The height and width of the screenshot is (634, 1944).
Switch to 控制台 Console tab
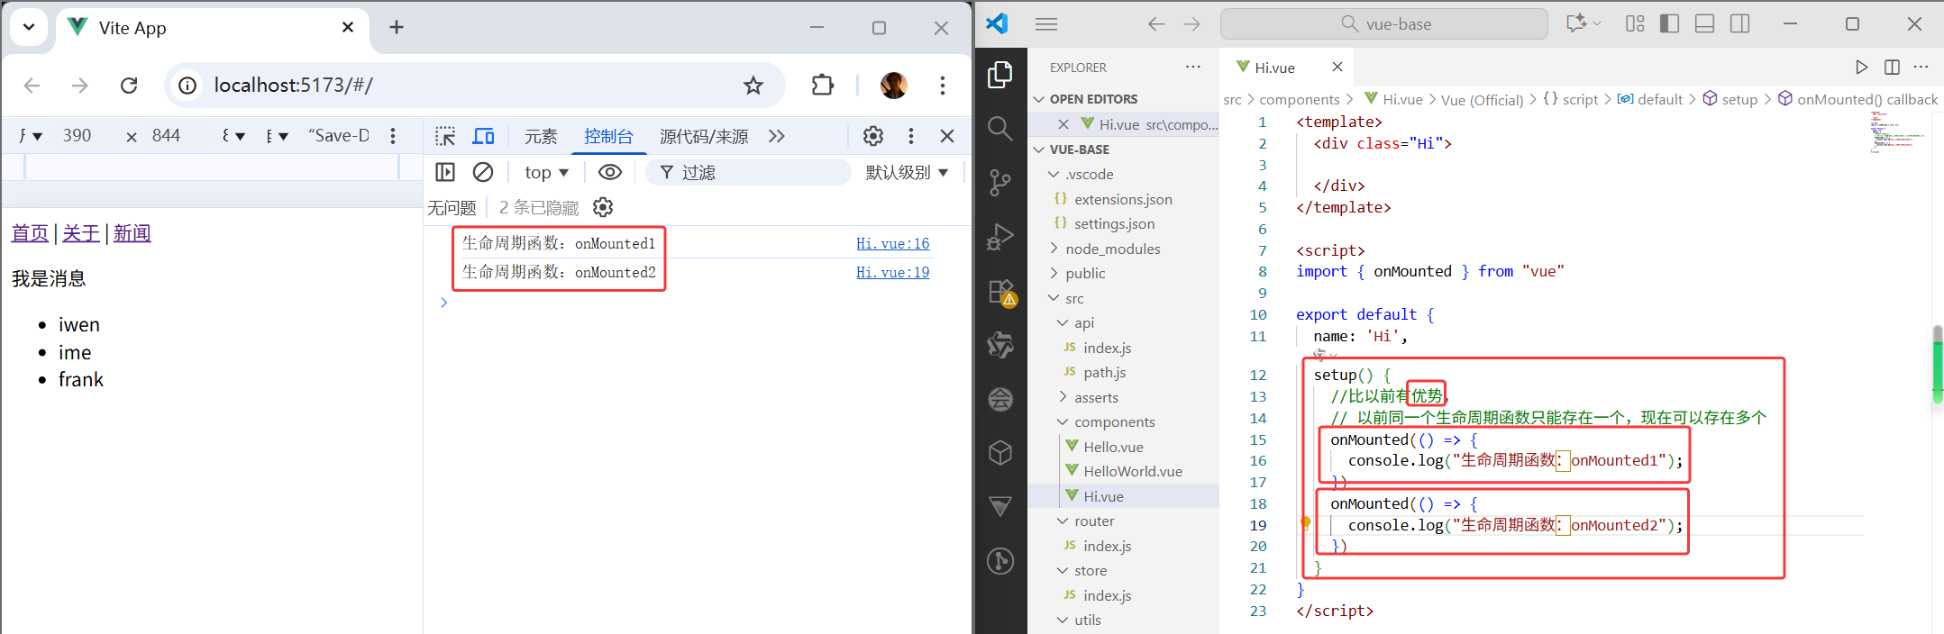(x=608, y=136)
